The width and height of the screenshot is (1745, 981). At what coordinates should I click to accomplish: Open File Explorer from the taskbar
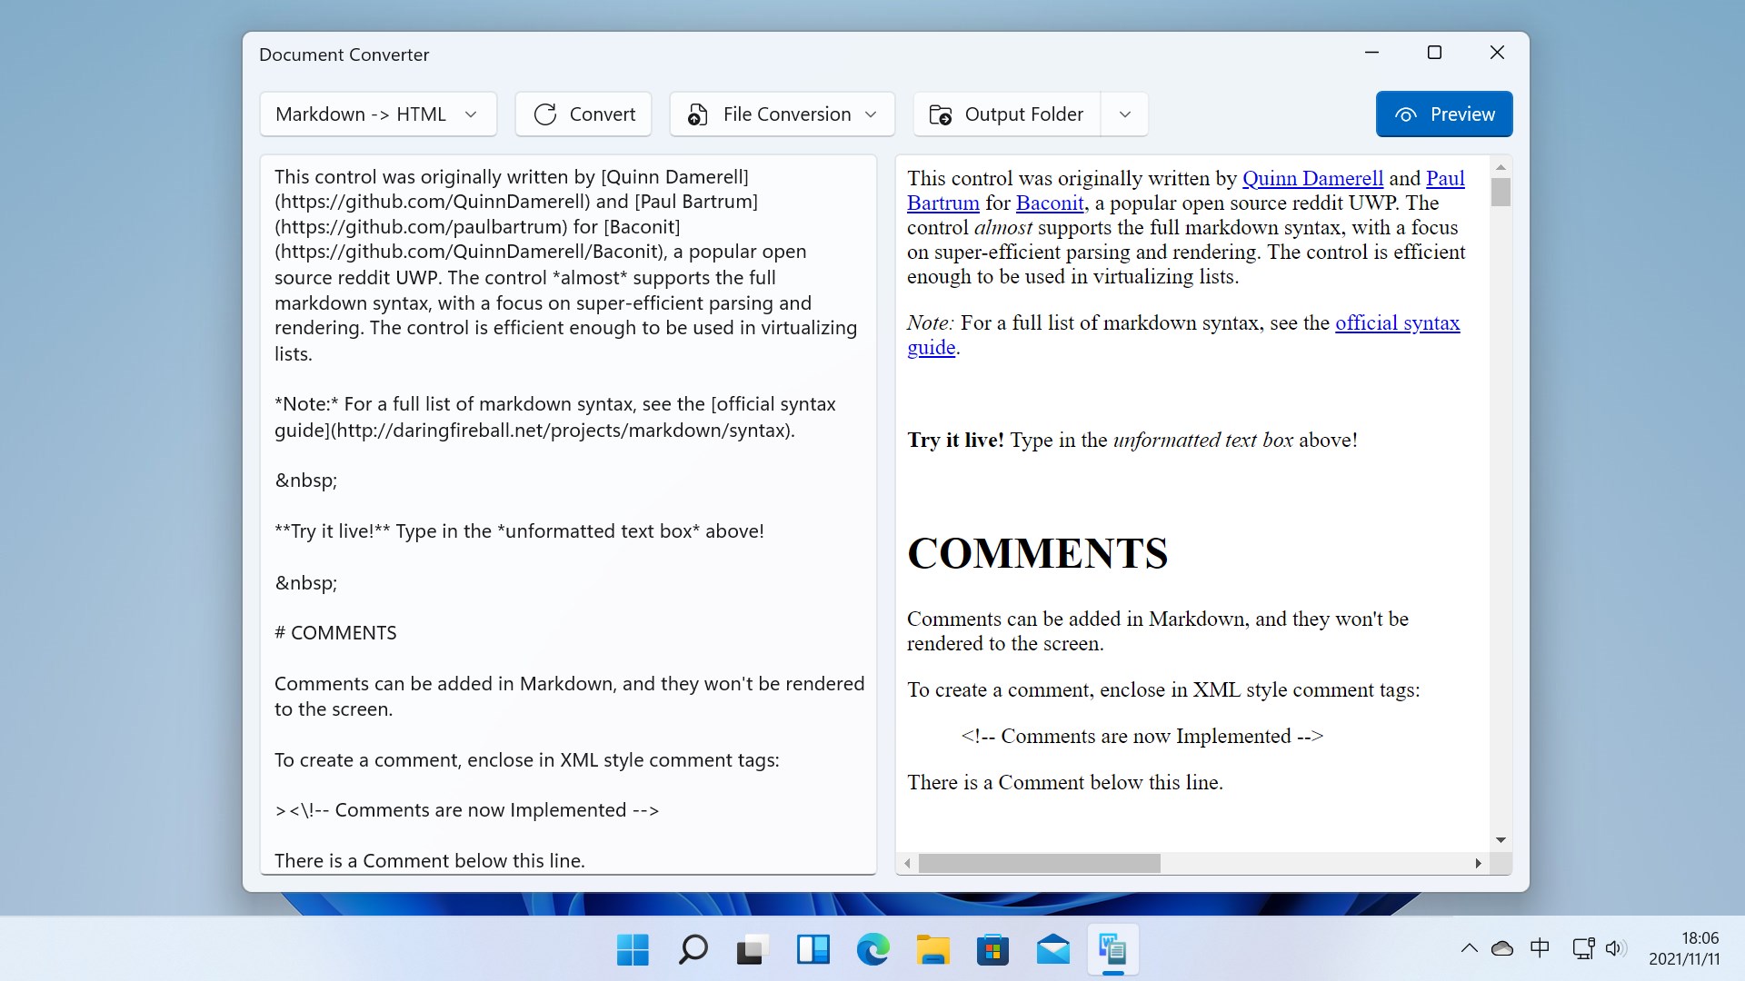pos(932,950)
